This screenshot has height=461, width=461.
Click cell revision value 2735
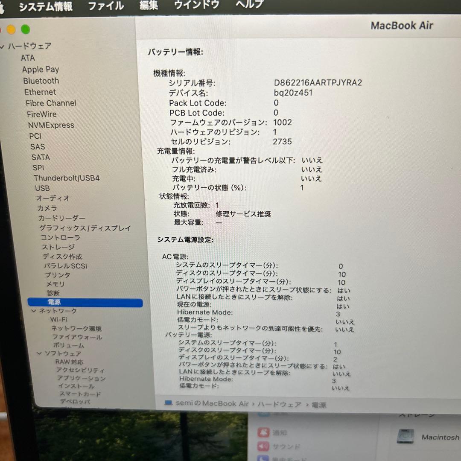[282, 142]
